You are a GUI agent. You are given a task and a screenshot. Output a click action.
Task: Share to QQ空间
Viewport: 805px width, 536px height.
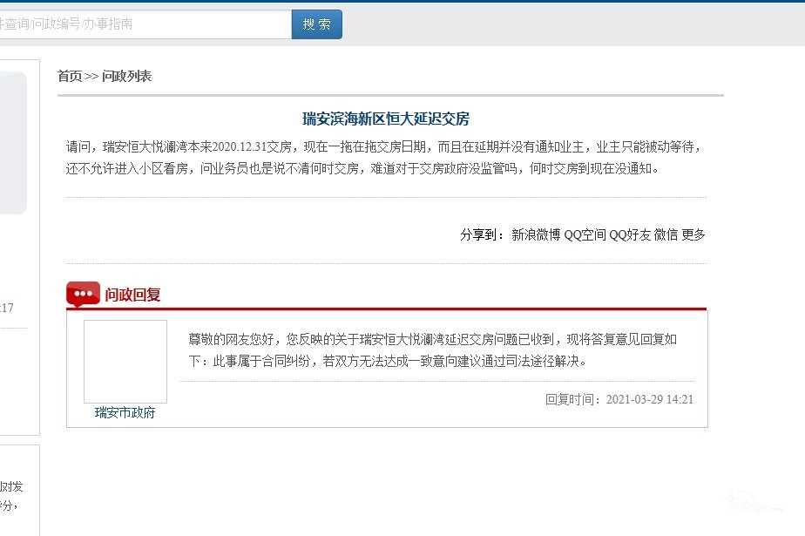(585, 234)
